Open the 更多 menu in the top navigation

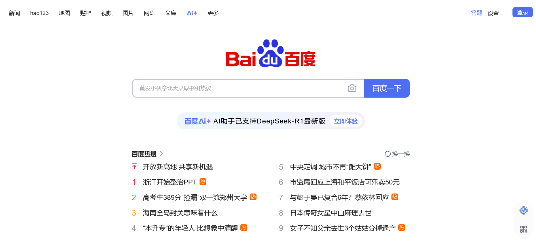213,13
